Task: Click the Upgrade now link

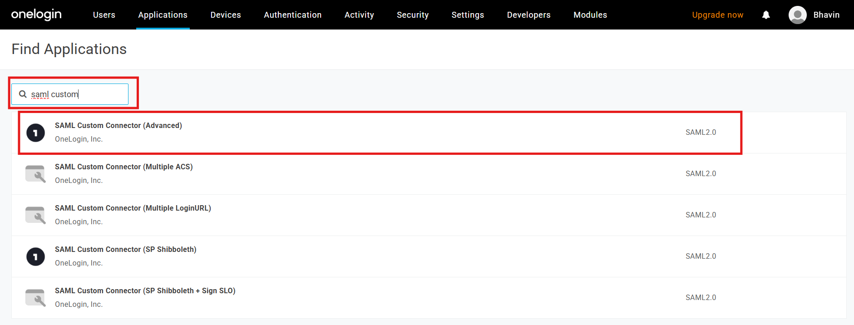Action: click(x=717, y=15)
